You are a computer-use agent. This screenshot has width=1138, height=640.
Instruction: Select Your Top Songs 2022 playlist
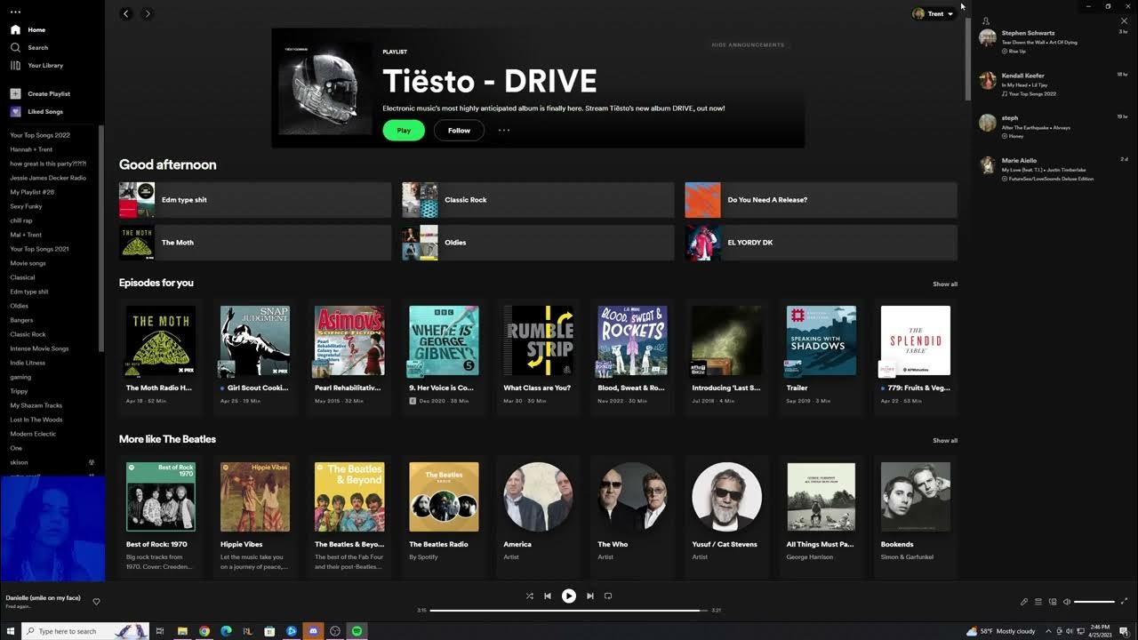click(x=40, y=135)
